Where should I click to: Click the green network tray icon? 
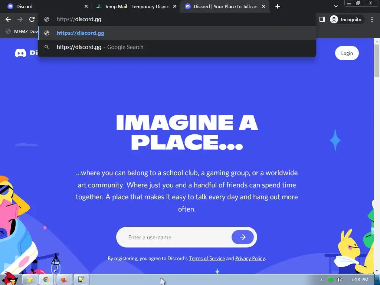coord(331,280)
